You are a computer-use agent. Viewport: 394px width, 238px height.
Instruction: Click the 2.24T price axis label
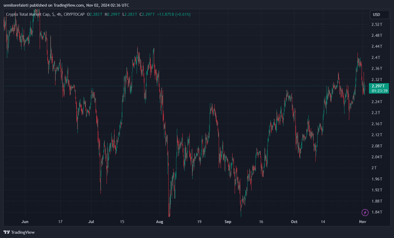click(377, 102)
